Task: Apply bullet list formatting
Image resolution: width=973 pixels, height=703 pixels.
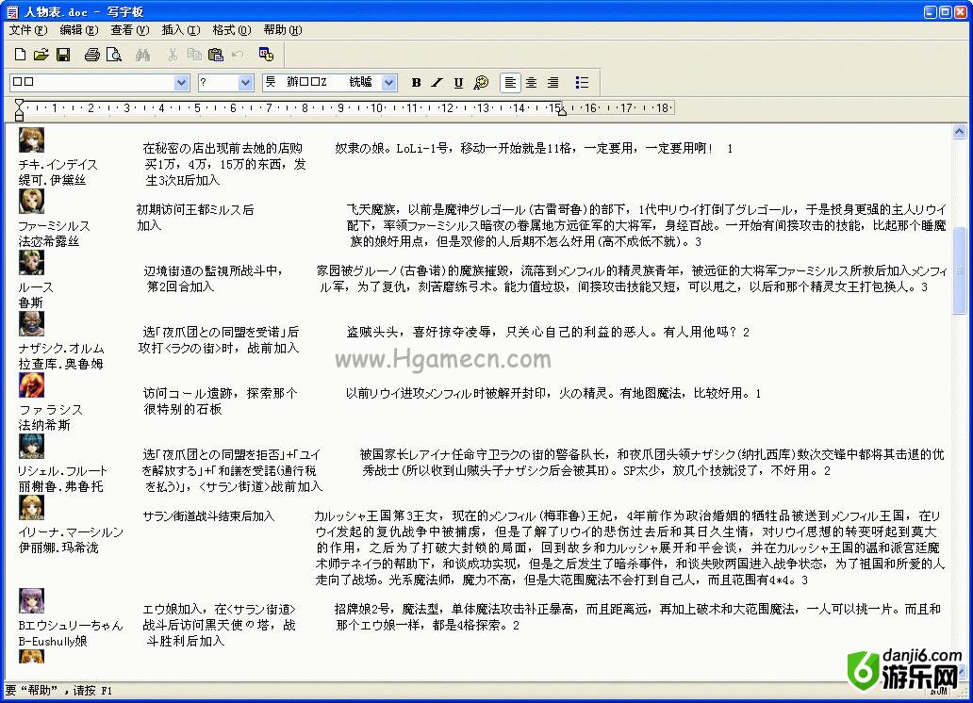Action: tap(583, 83)
